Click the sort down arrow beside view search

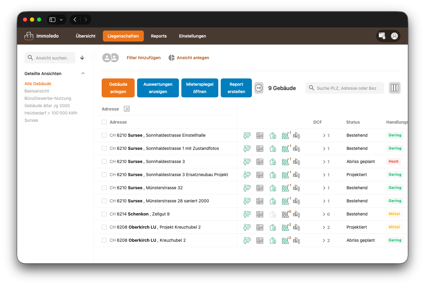point(82,58)
